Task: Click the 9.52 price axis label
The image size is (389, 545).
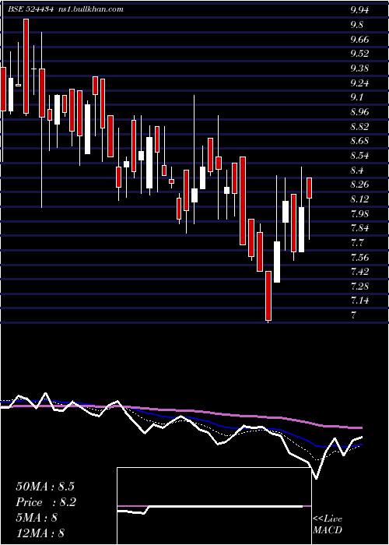Action: pos(359,54)
